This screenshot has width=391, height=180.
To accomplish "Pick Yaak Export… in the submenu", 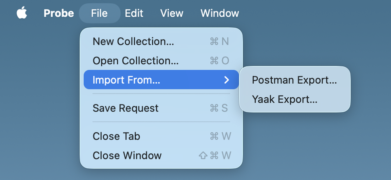I will point(295,99).
